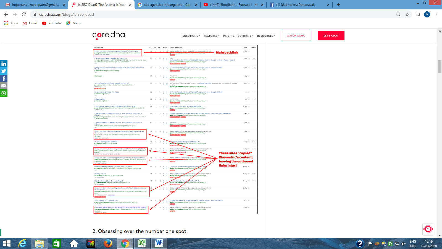Click Chrome icon on the taskbar
442x249 pixels.
[125, 243]
